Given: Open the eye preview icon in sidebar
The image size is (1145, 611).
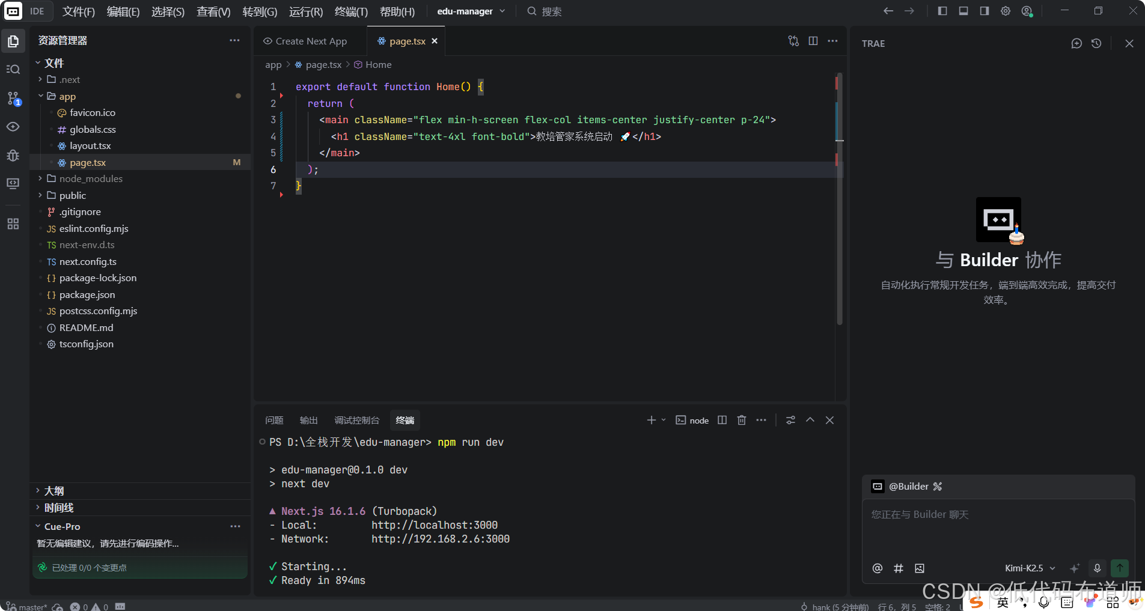Looking at the screenshot, I should [13, 127].
